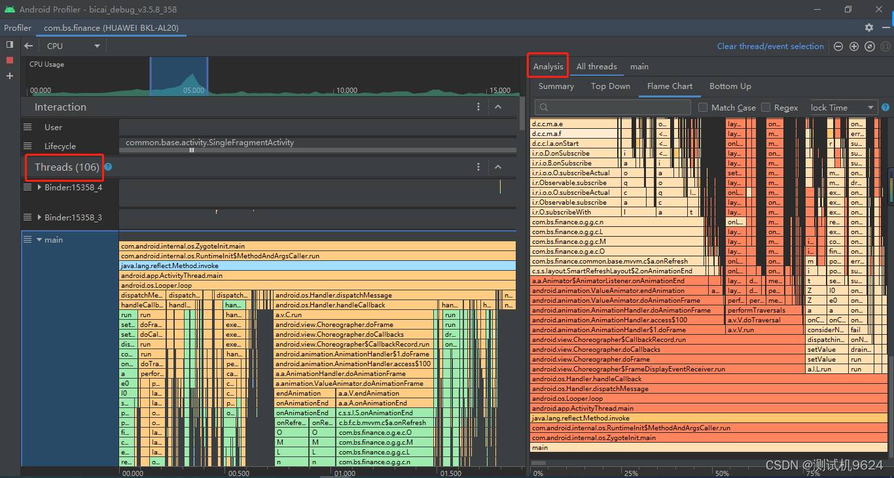The width and height of the screenshot is (894, 478).
Task: Click the highlighted CPU Usage selection range
Action: click(179, 77)
